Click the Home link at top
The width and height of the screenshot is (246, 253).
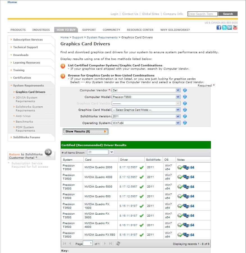coord(12,2)
